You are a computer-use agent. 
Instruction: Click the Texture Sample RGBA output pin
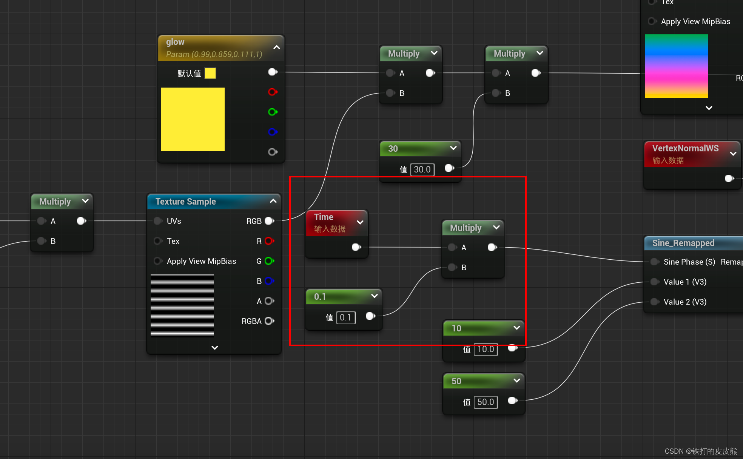[x=269, y=321]
